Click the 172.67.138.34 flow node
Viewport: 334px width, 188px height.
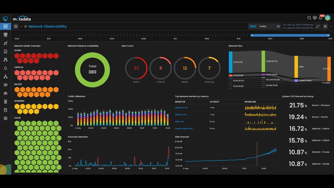[x=263, y=75]
